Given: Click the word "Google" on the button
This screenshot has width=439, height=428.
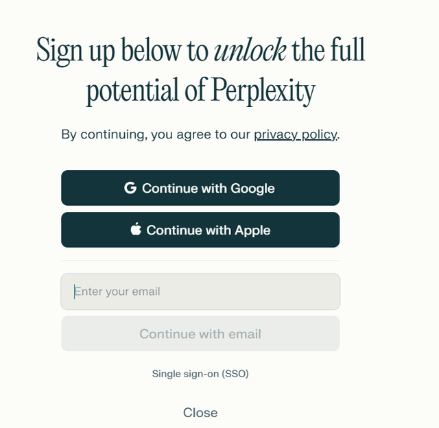Looking at the screenshot, I should click(x=252, y=188).
